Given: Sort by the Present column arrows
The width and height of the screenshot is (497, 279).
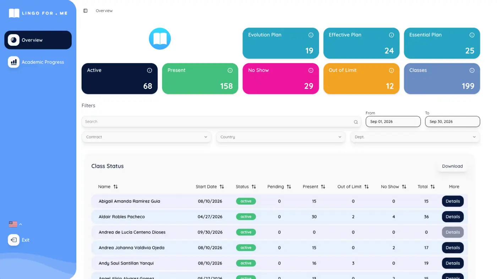Looking at the screenshot, I should 323,187.
